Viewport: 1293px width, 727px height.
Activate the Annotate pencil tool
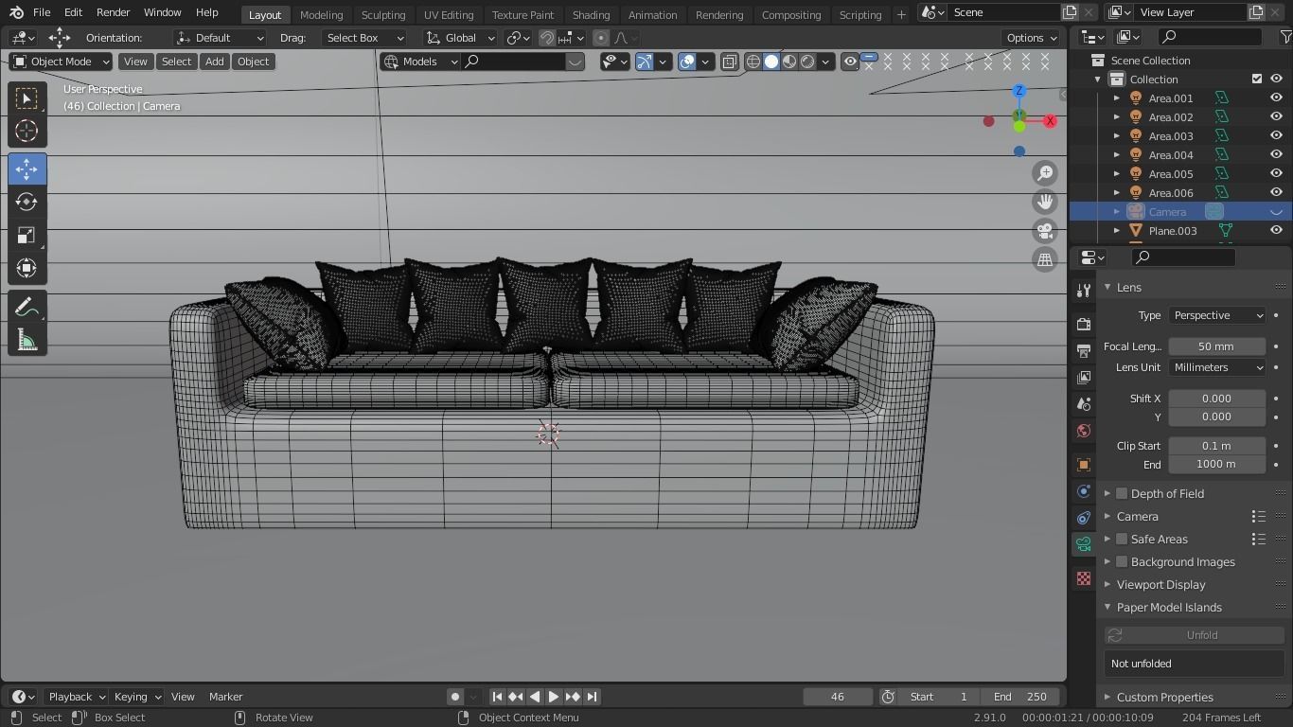27,307
